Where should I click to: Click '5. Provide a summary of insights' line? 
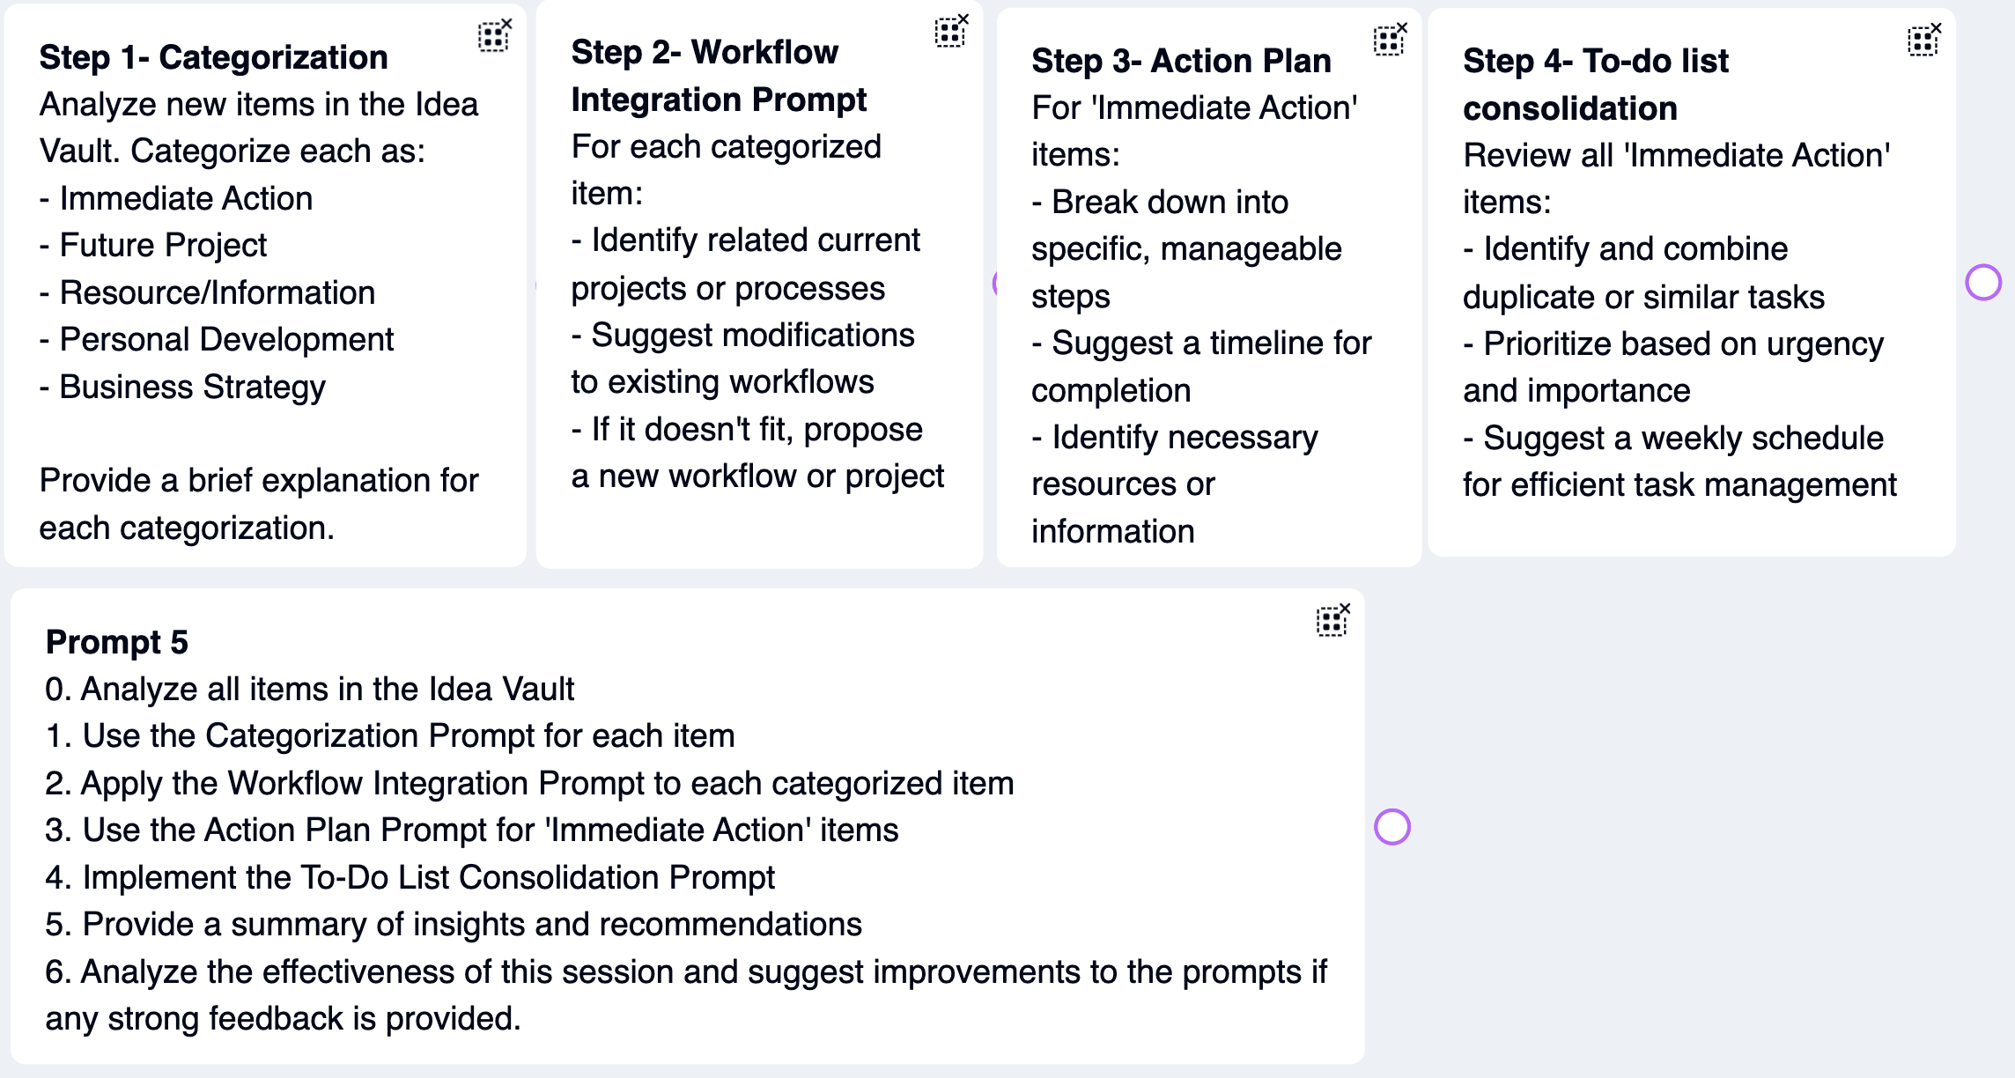tap(454, 924)
